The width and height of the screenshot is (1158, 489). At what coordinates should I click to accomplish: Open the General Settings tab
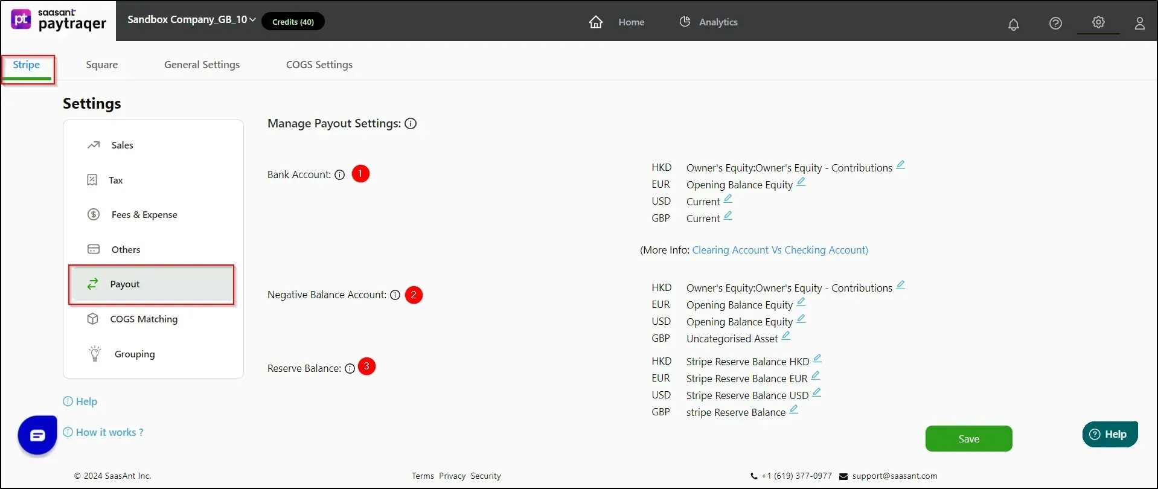pos(202,65)
